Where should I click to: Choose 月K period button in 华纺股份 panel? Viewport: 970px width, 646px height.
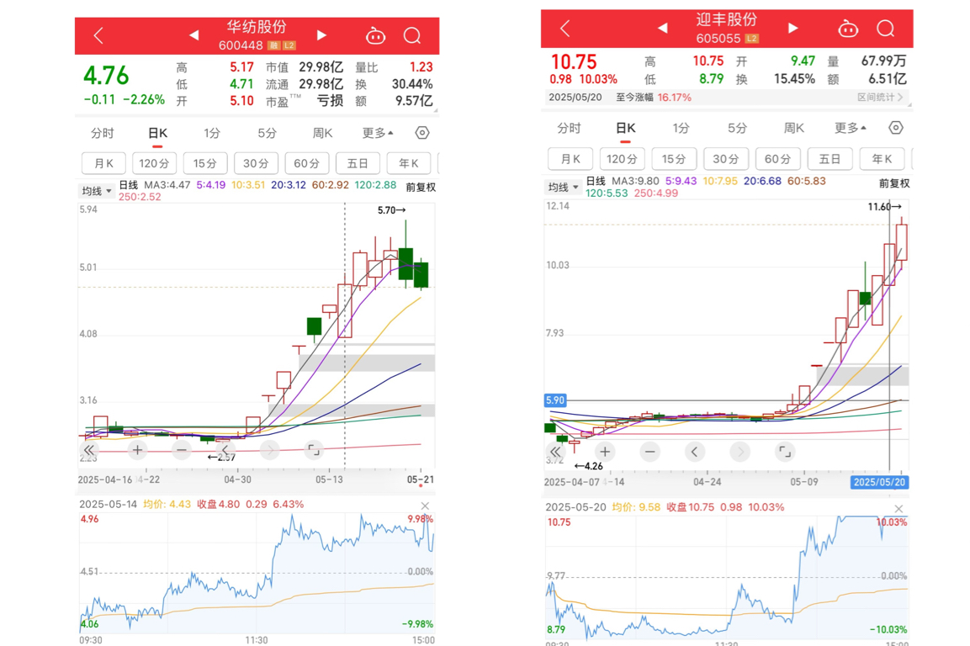tap(104, 163)
